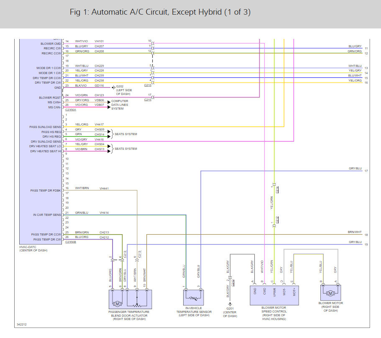The width and height of the screenshot is (381, 338).
Task: Click the G202 ground symbol
Action: click(113, 87)
